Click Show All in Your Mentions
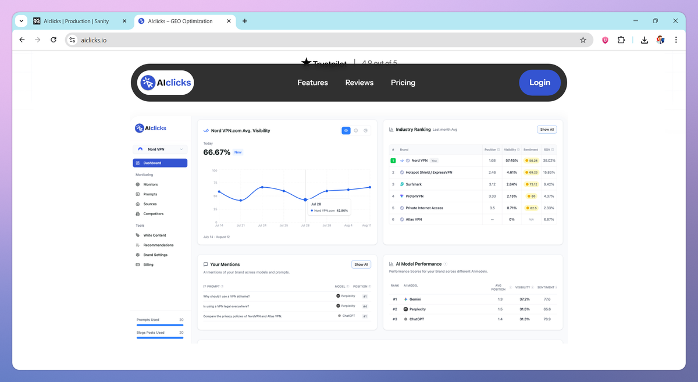This screenshot has width=698, height=382. 361,265
